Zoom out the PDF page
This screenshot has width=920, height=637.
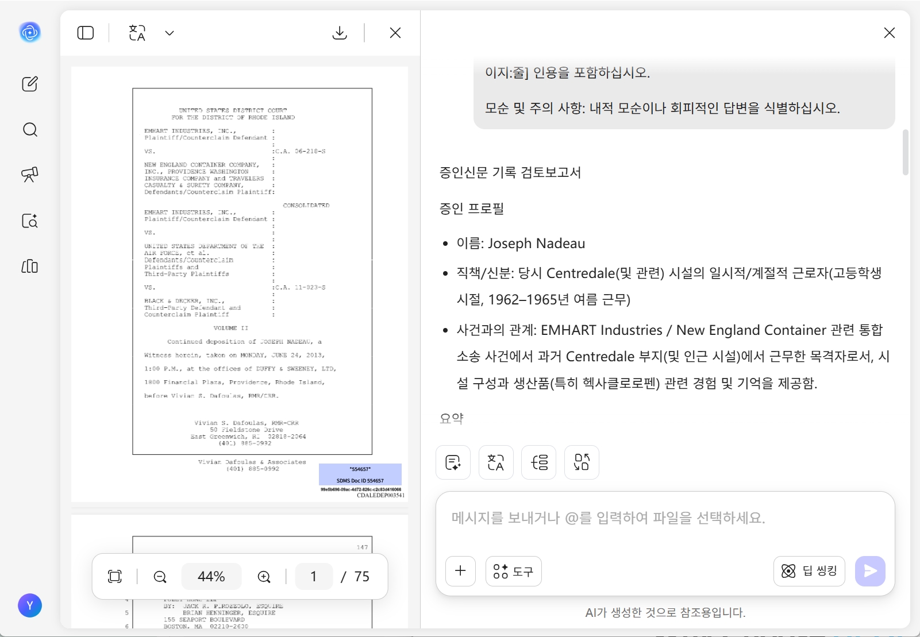[160, 577]
